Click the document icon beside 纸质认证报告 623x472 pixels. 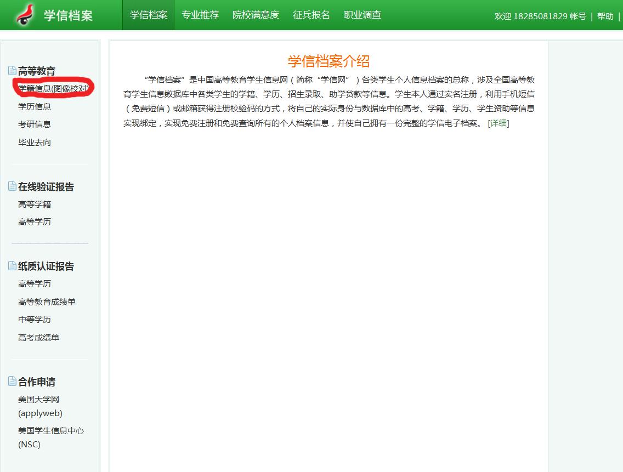tap(12, 265)
